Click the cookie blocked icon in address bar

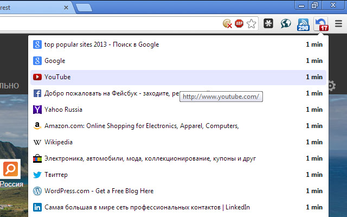tap(227, 23)
